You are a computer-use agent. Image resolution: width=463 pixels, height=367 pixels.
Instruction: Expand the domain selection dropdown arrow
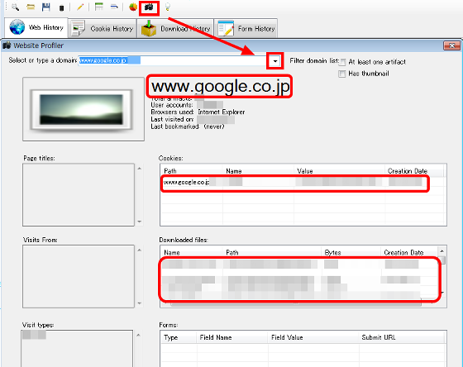pyautogui.click(x=275, y=61)
